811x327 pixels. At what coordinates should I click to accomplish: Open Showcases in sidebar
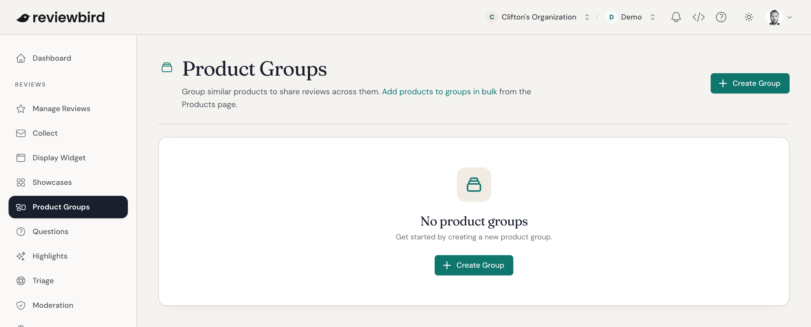pyautogui.click(x=68, y=182)
